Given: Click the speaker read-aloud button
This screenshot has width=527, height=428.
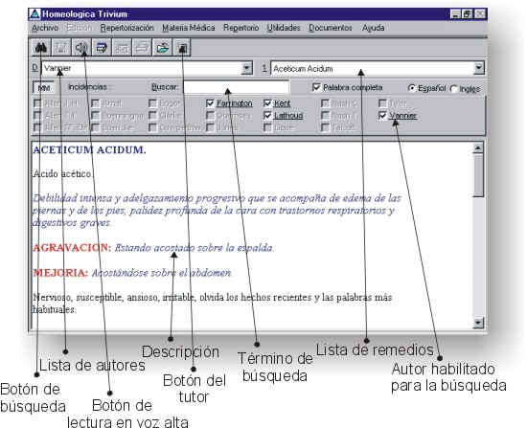Looking at the screenshot, I should click(81, 47).
